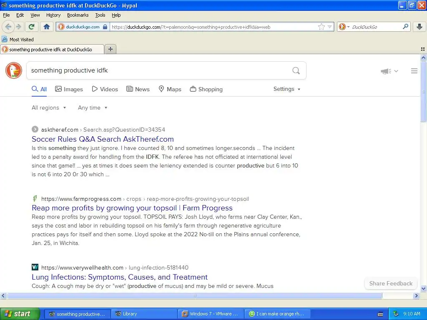
Task: Click the network tray icon by clock
Action: [396, 314]
